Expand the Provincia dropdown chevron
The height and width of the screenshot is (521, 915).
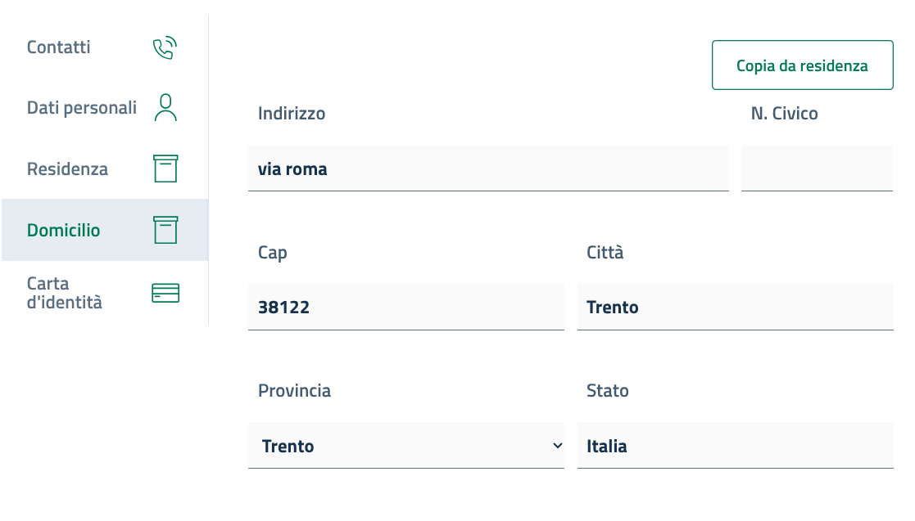tap(557, 446)
